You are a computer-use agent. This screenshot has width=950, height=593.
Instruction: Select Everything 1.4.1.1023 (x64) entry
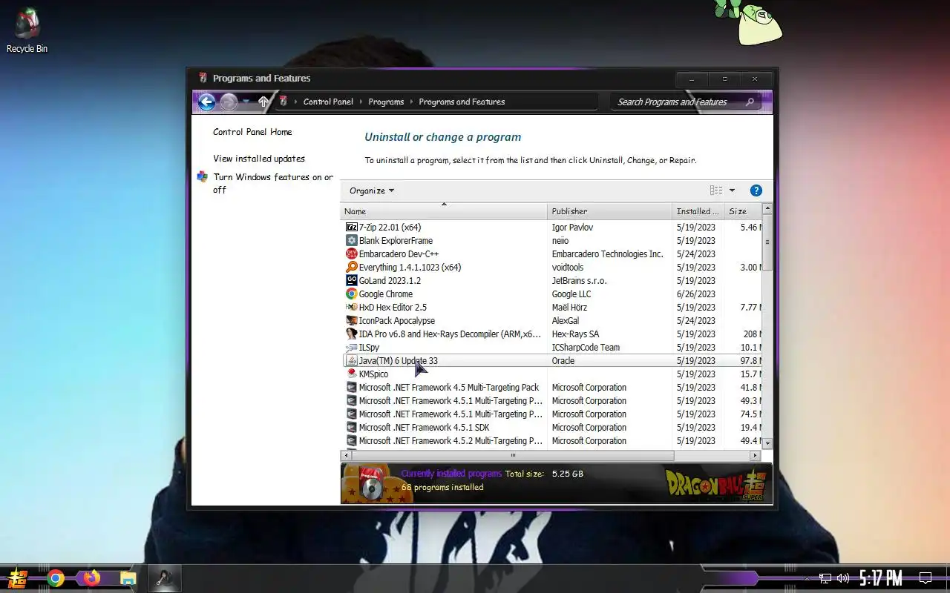[x=551, y=268]
